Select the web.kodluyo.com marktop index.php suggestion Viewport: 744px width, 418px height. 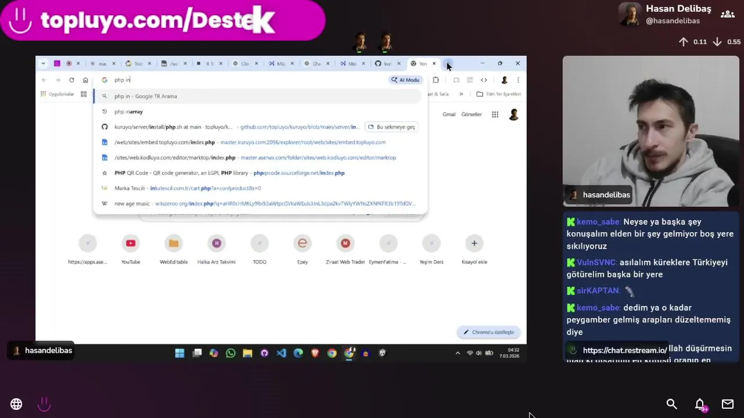(257, 157)
